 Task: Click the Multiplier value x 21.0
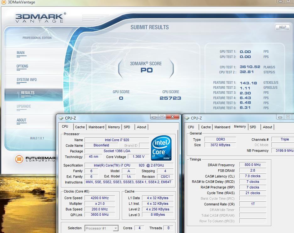tap(100, 204)
